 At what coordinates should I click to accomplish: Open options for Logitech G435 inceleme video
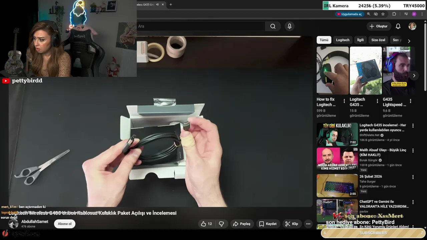pos(413,126)
